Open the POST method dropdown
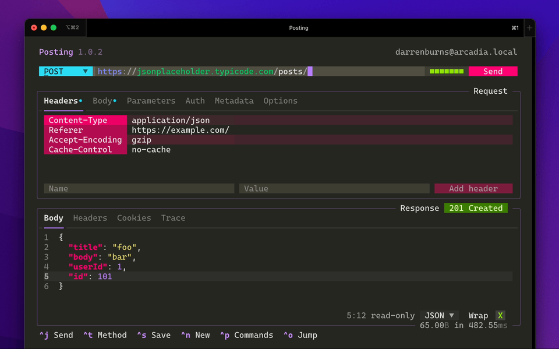This screenshot has height=349, width=559. pos(66,71)
